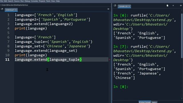Open the console pane options menu icon

click(181, 5)
